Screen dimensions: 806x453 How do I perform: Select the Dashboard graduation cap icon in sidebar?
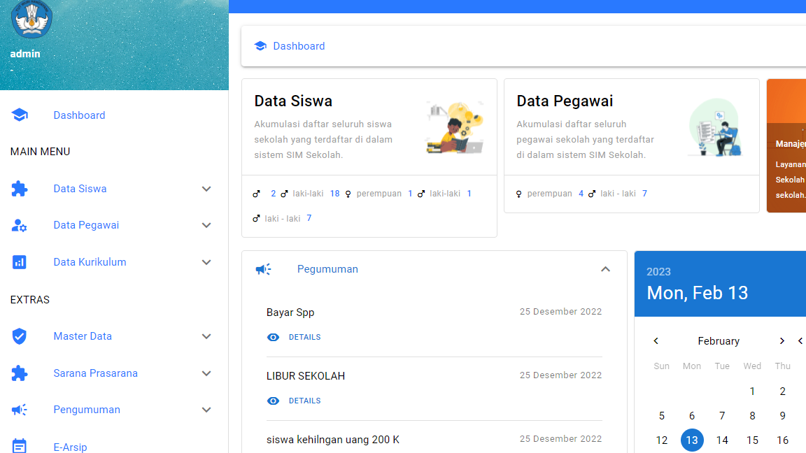coord(19,115)
